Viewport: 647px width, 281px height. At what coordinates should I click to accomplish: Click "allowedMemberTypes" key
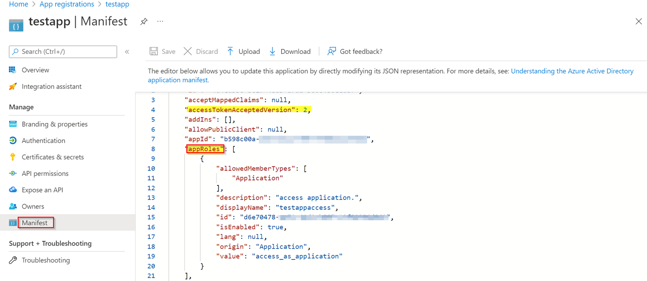pos(255,169)
